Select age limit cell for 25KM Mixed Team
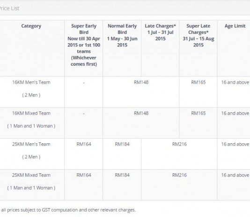 pyautogui.click(x=234, y=185)
